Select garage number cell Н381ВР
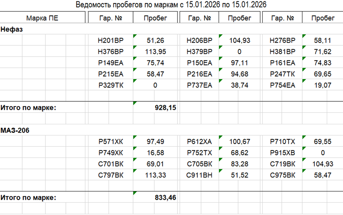This screenshot has height=215, width=343. tap(282, 52)
